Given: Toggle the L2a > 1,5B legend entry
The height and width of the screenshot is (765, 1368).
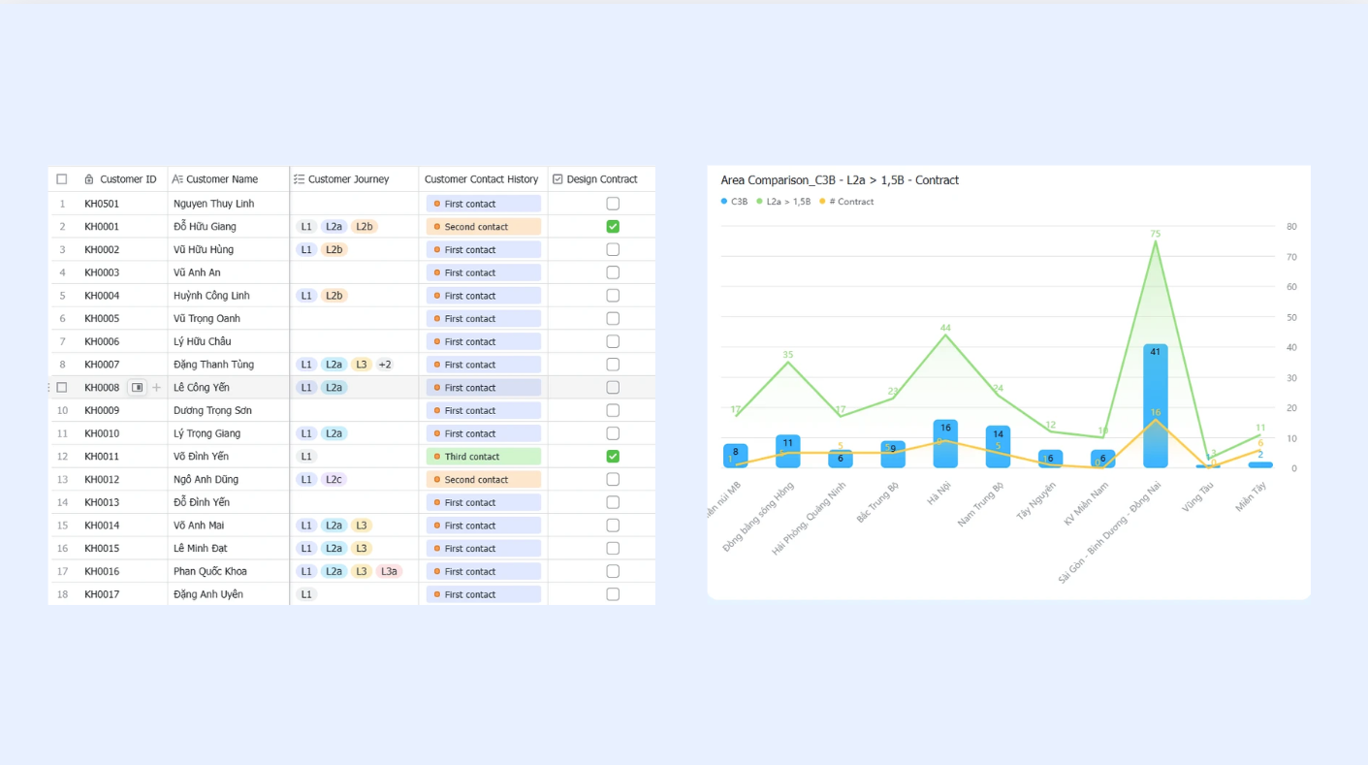Looking at the screenshot, I should [783, 202].
